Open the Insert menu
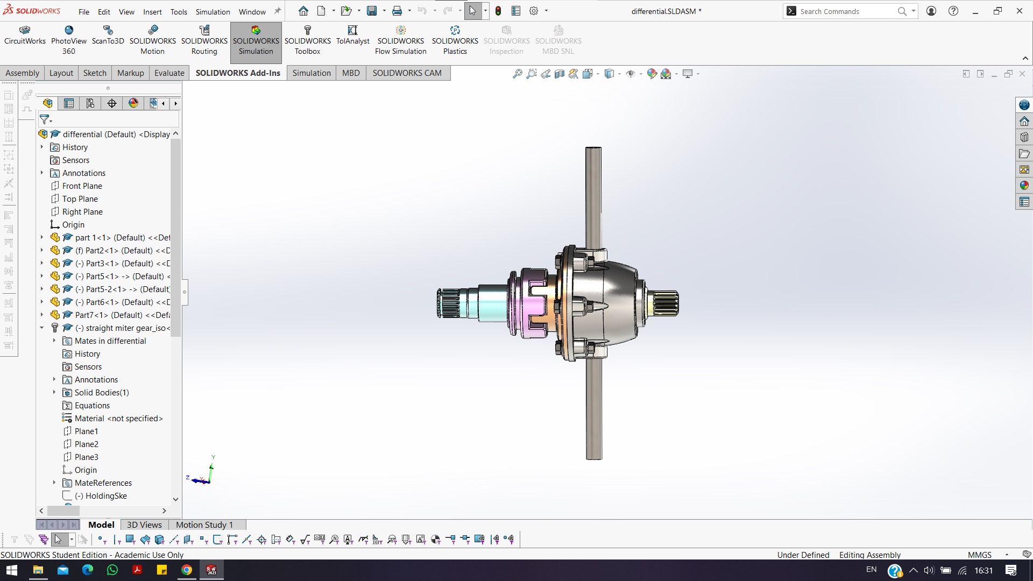The height and width of the screenshot is (581, 1033). tap(152, 11)
